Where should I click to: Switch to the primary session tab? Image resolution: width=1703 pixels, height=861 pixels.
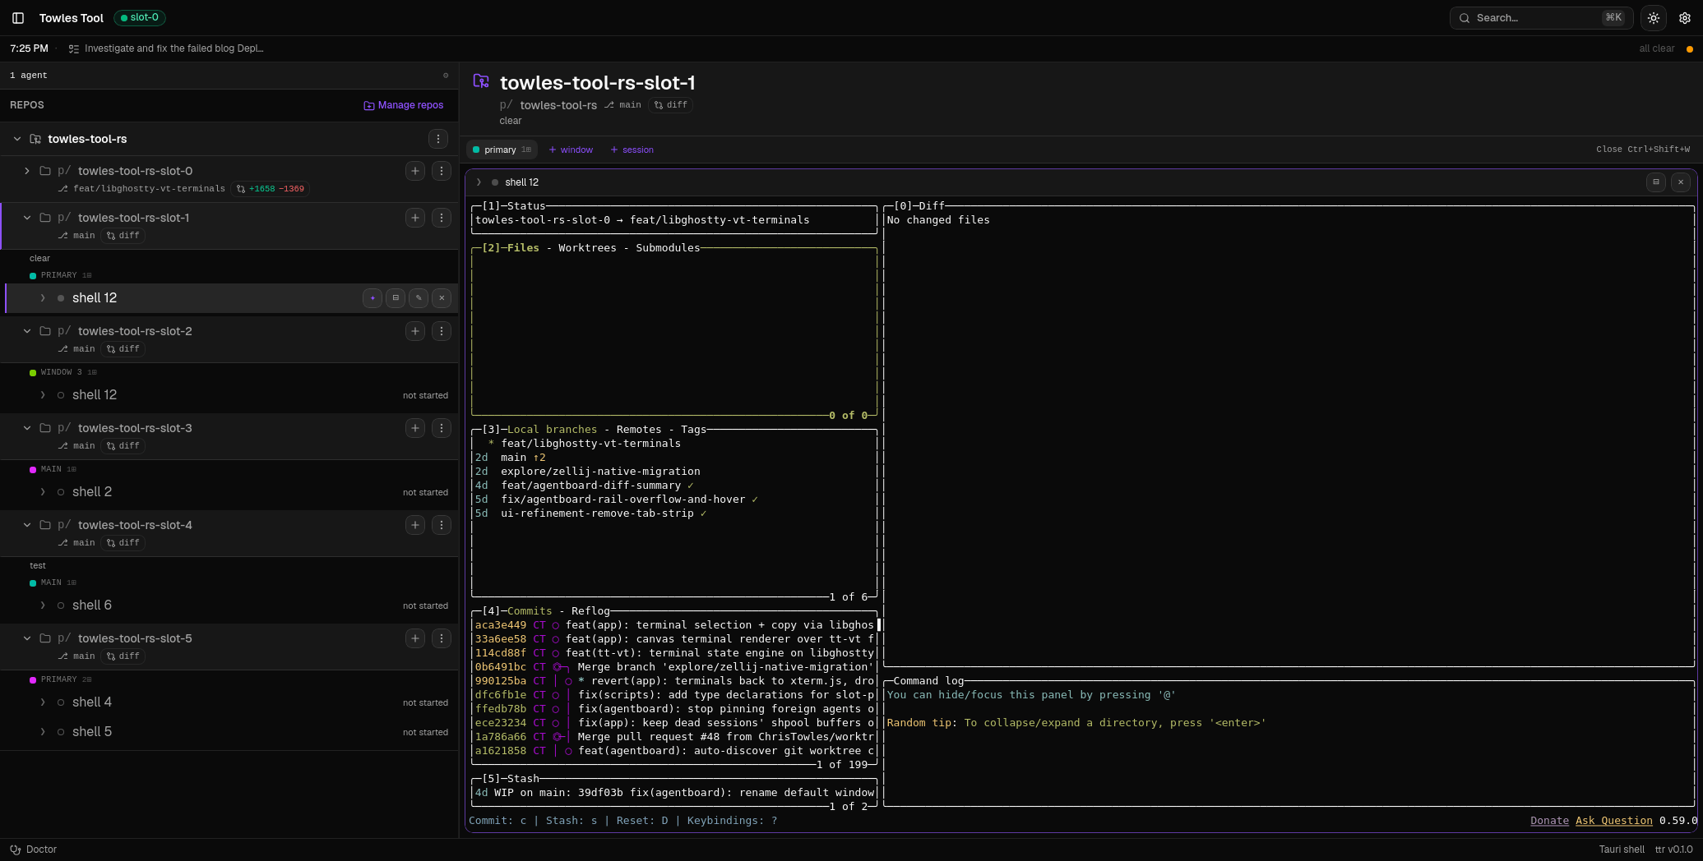(x=502, y=150)
